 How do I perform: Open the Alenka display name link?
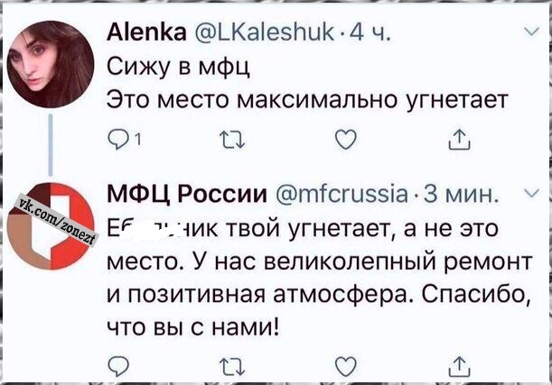tap(146, 33)
